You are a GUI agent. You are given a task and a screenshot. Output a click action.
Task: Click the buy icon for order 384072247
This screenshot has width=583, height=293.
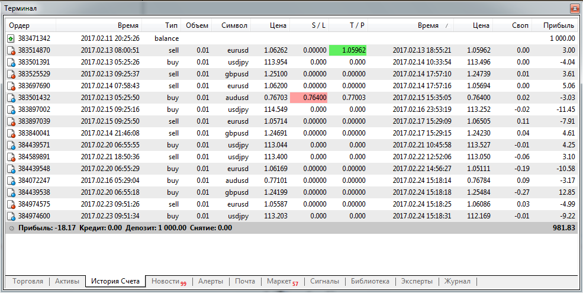tap(11, 181)
